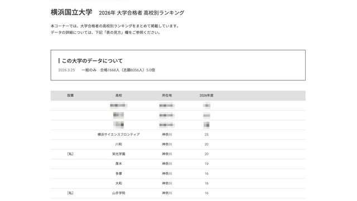Click the value 16 in the 多摩 row

click(x=206, y=174)
